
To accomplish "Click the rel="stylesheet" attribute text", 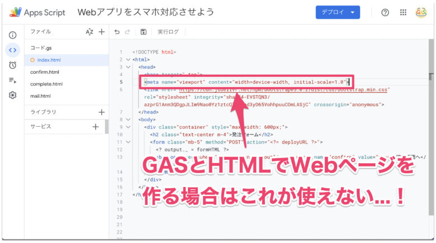I will [167, 97].
